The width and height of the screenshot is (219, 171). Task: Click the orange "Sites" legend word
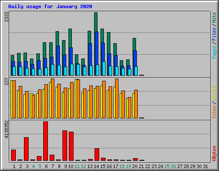[x=214, y=112]
